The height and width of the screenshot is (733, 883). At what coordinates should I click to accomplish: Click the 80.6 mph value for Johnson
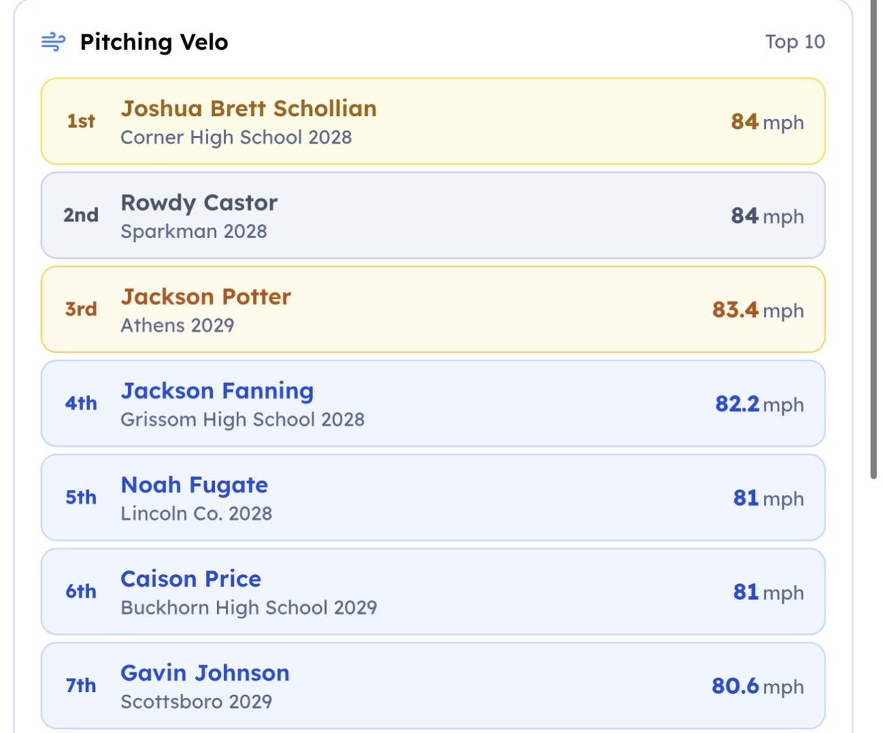coord(758,686)
